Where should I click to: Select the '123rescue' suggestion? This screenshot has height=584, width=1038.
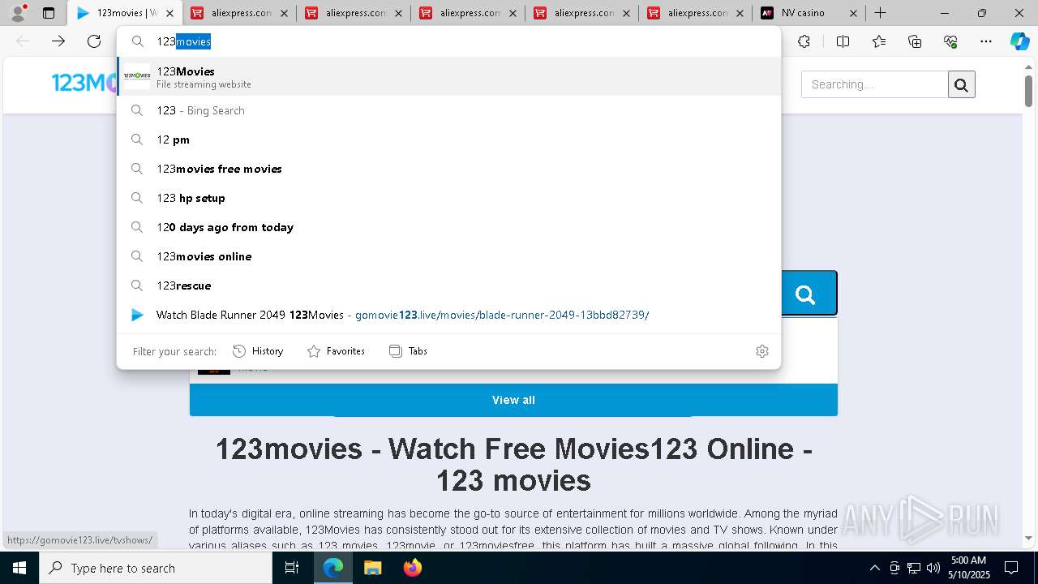(x=448, y=286)
